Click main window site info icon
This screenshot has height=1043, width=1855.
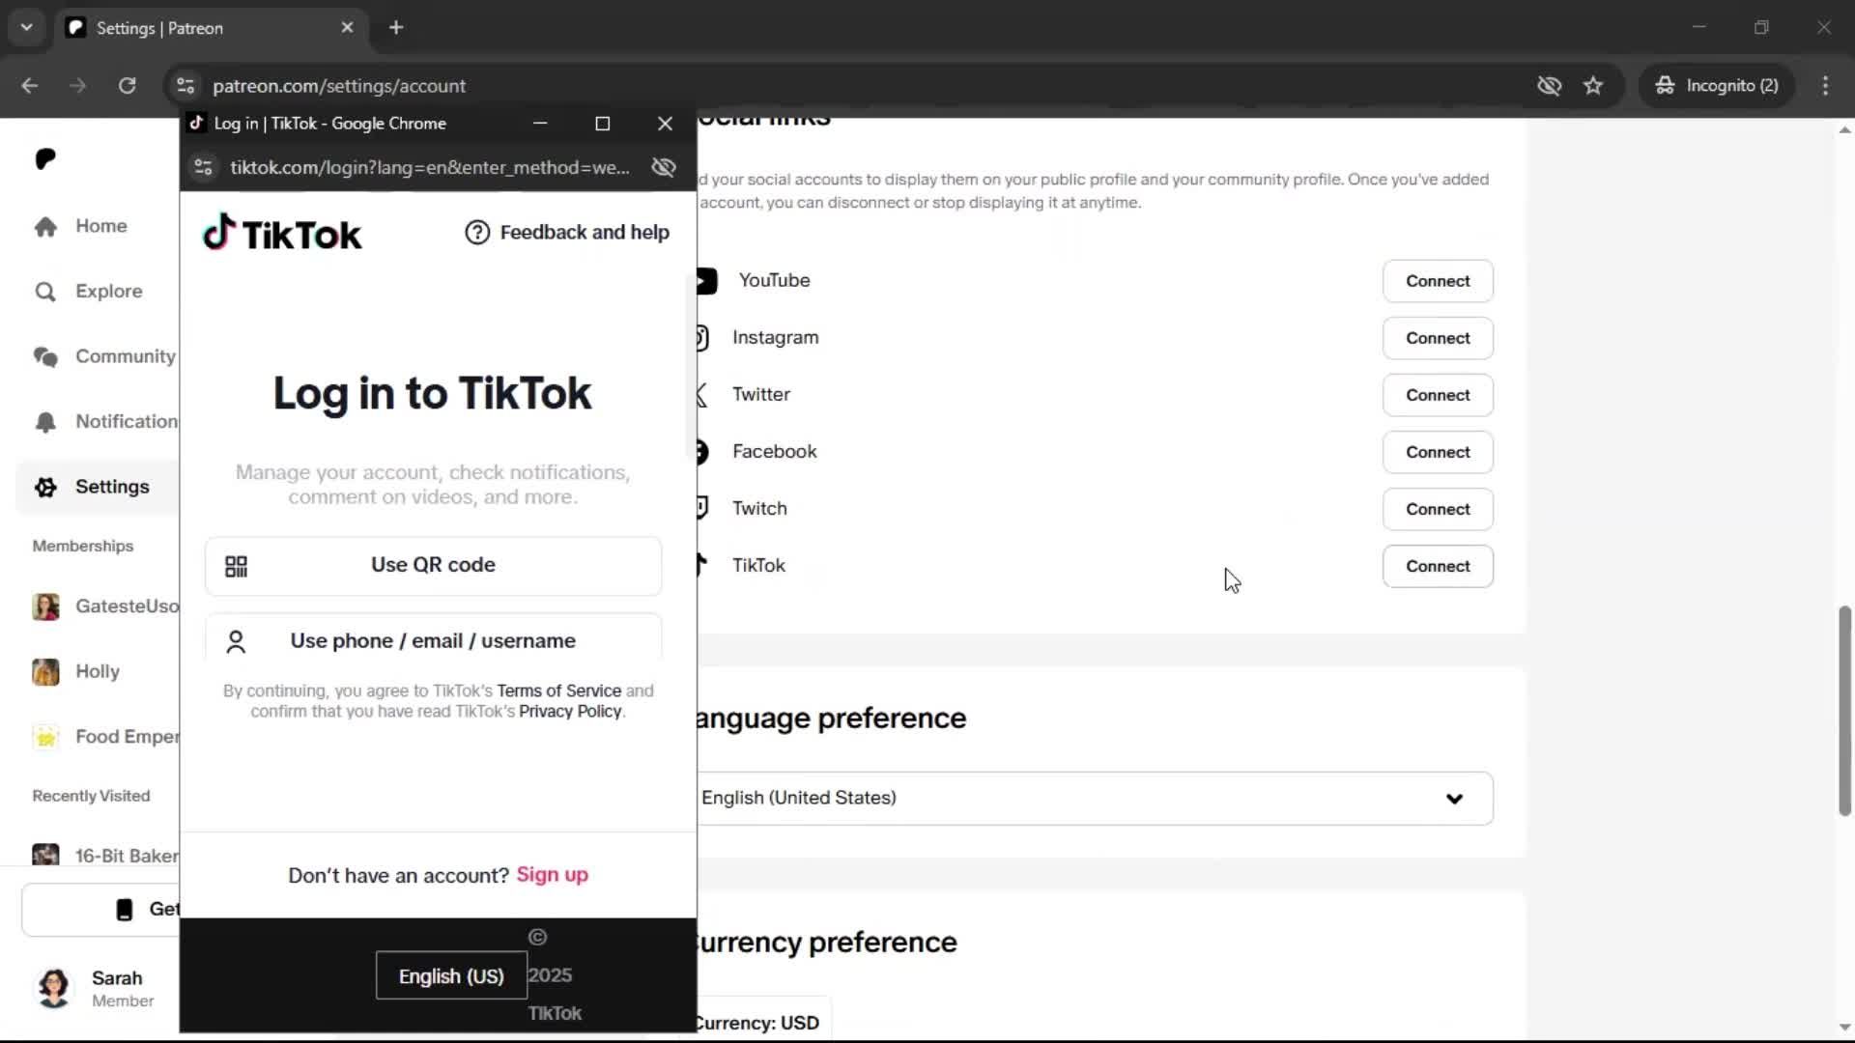pyautogui.click(x=185, y=86)
